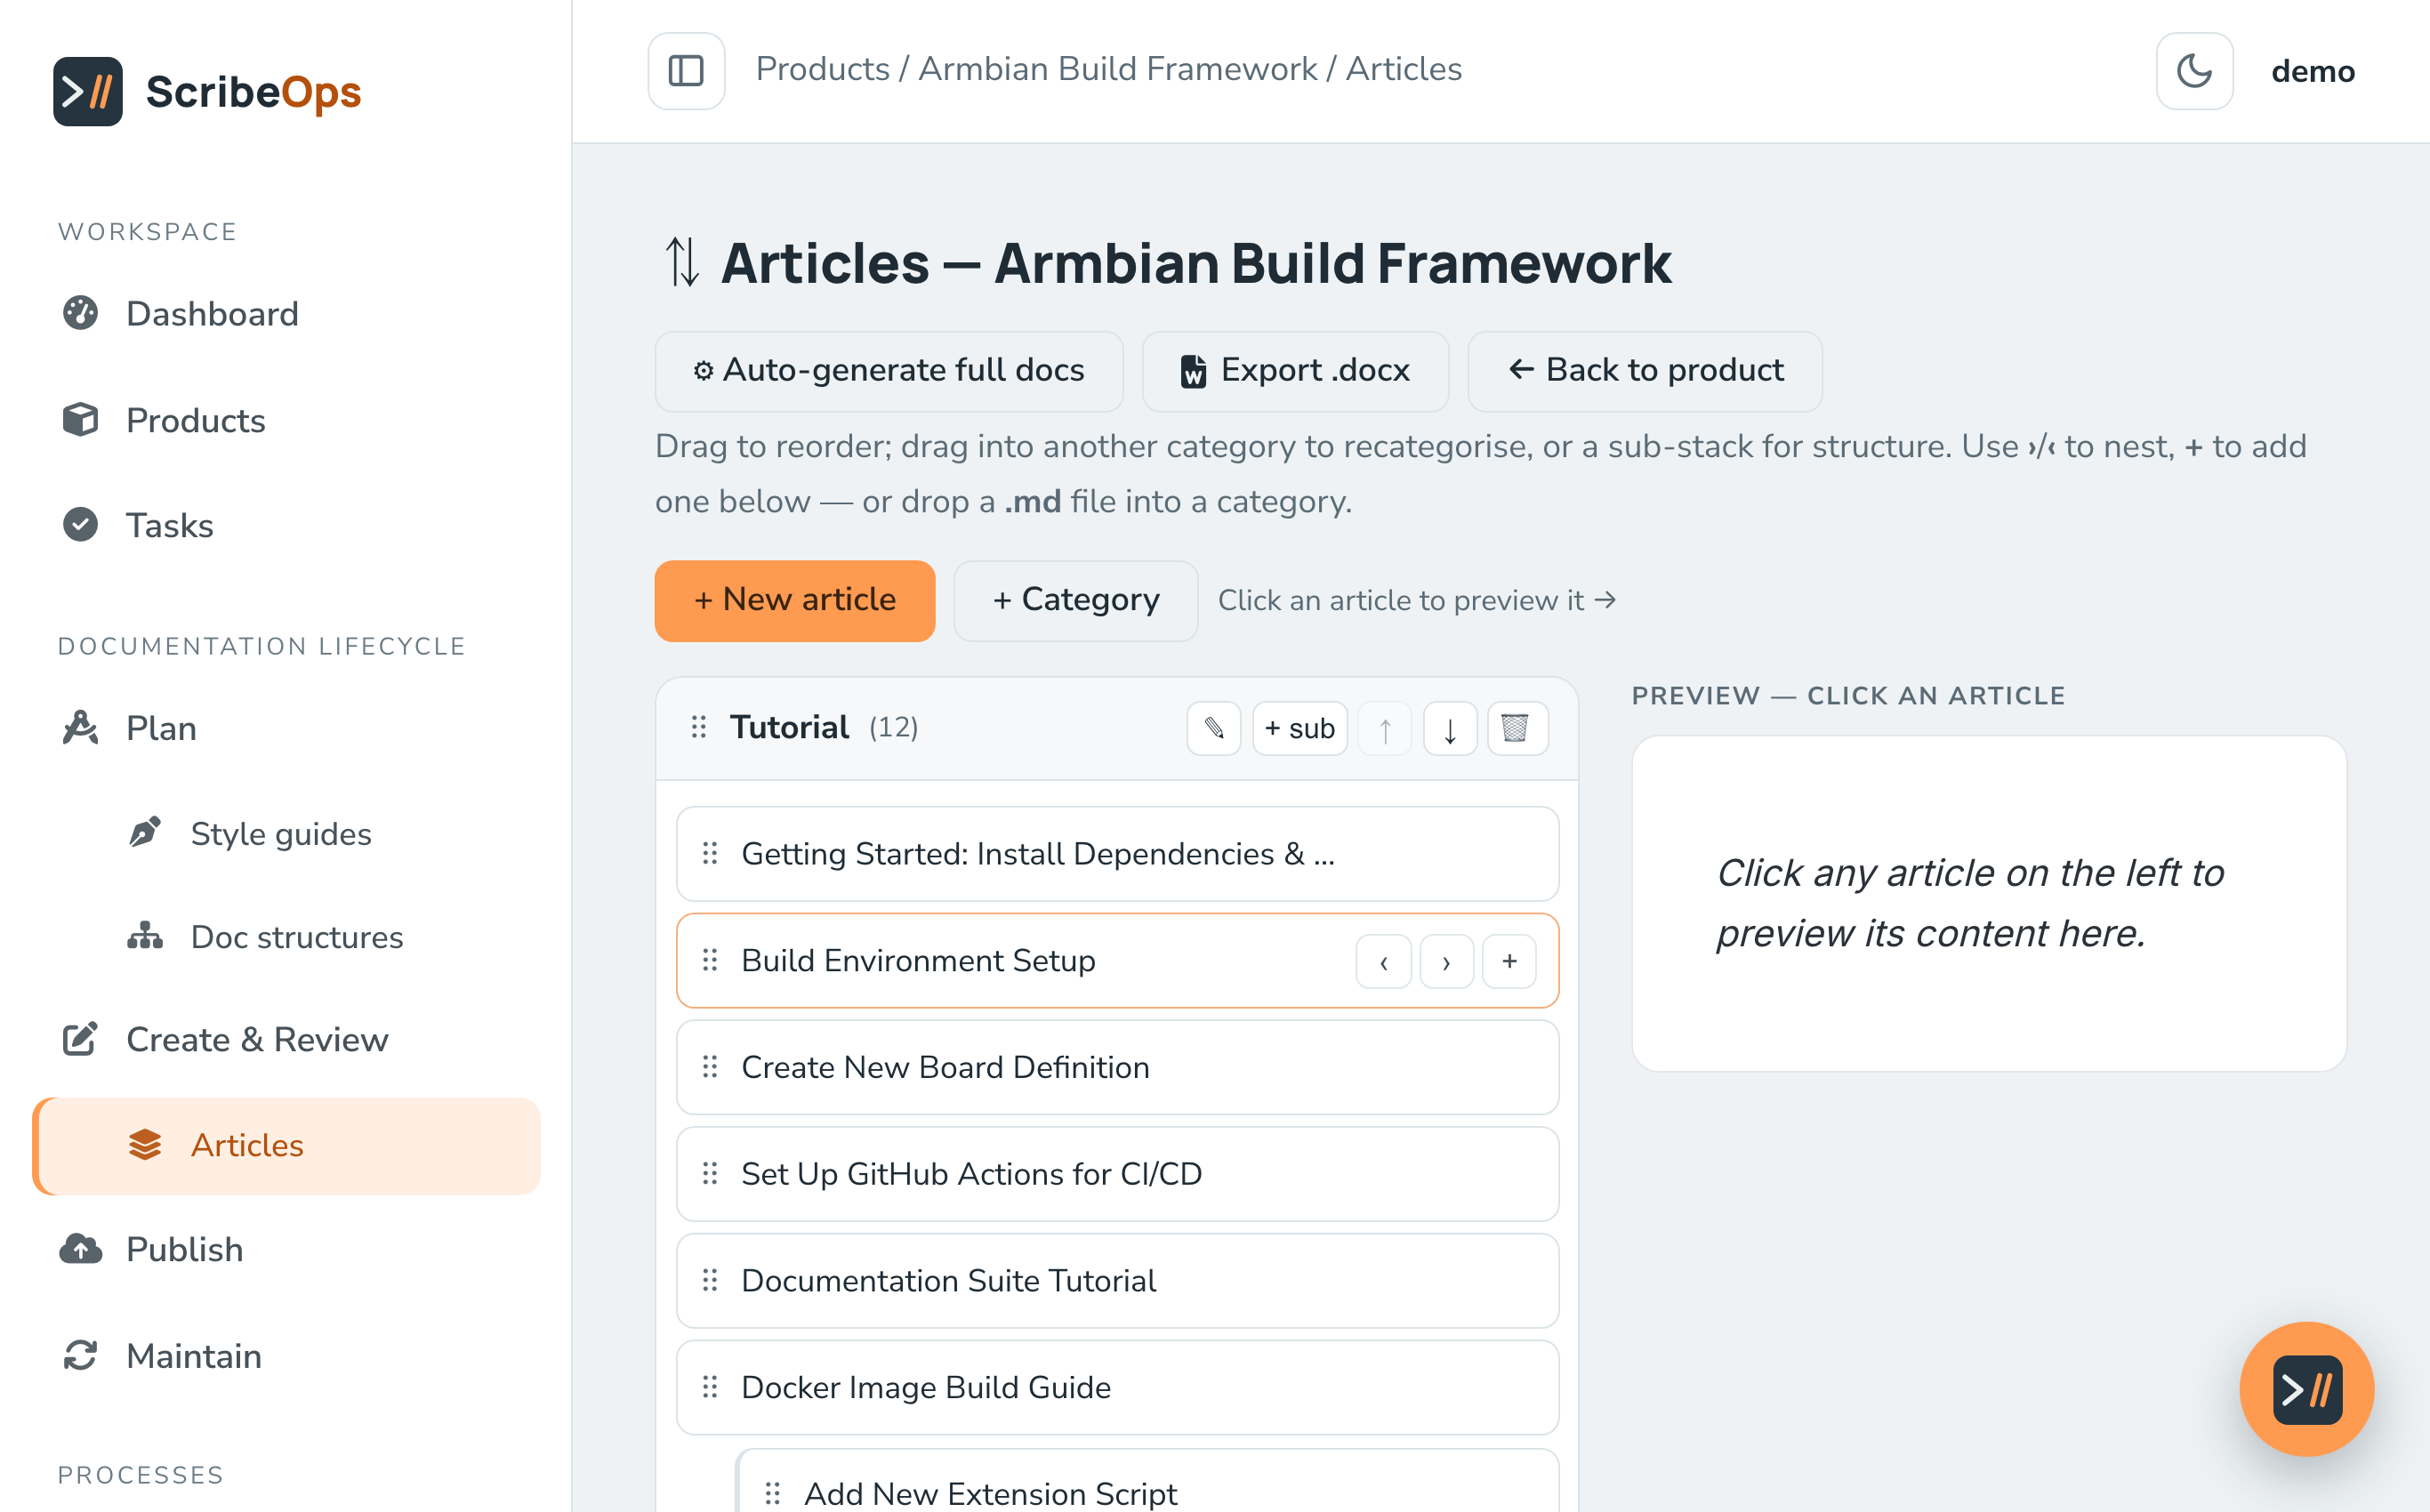2430x1512 pixels.
Task: Click the Products box icon
Action: [80, 419]
